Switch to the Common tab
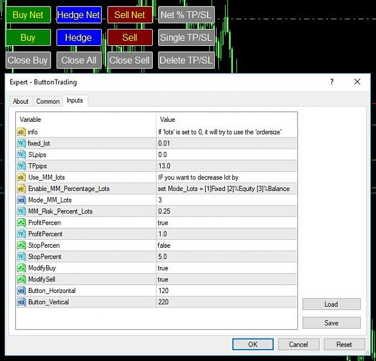Viewport: 376px width, 361px height. (x=48, y=101)
